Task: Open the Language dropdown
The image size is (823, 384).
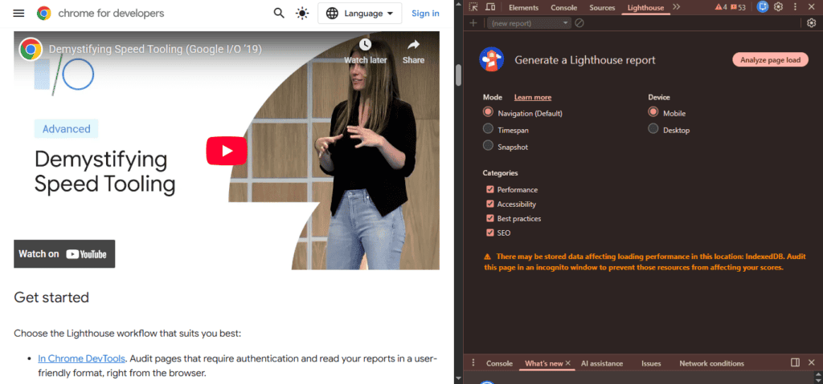Action: click(359, 13)
